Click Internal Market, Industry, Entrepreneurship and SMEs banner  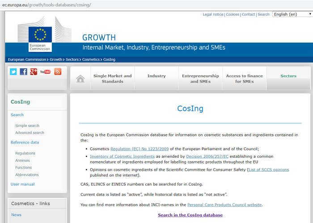point(154,47)
